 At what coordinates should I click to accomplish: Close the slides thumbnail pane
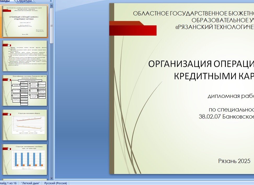[x=51, y=1]
